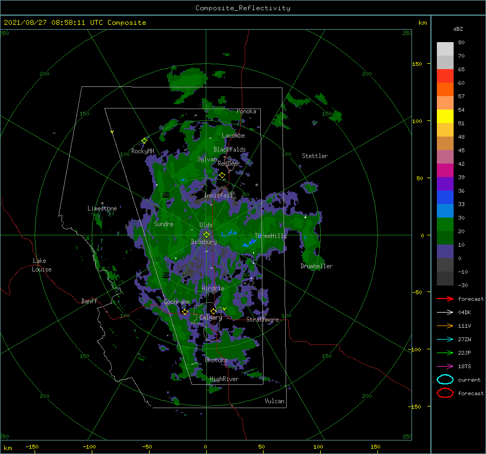This screenshot has width=486, height=454.
Task: Click the RockyMH label
Action: [x=143, y=151]
